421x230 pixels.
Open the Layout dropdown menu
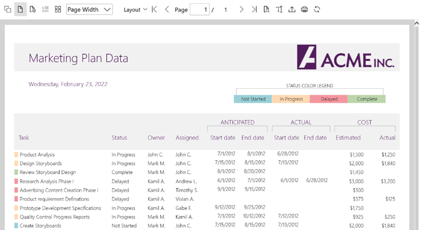(135, 9)
